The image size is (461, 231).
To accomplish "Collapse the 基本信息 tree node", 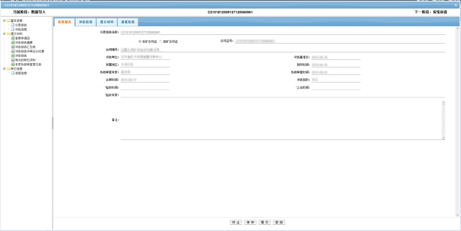I will click(4, 20).
